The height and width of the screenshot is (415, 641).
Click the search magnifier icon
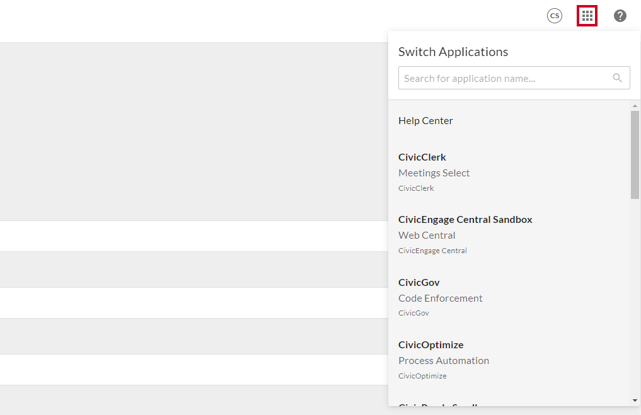point(617,77)
